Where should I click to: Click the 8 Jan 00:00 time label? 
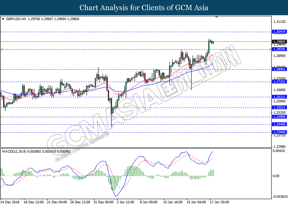coord(149,202)
